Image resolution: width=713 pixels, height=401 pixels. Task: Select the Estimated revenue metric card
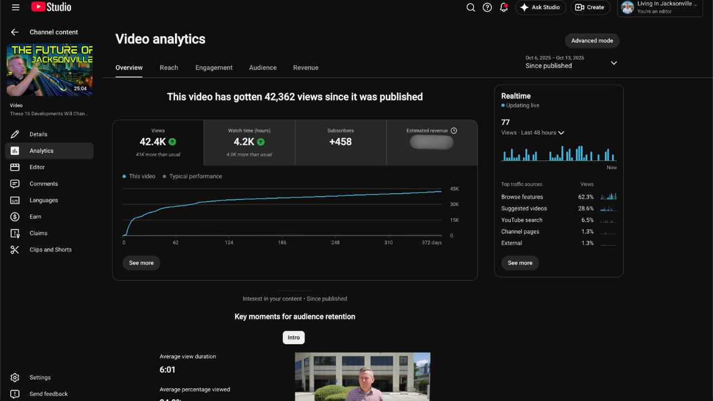click(x=432, y=143)
